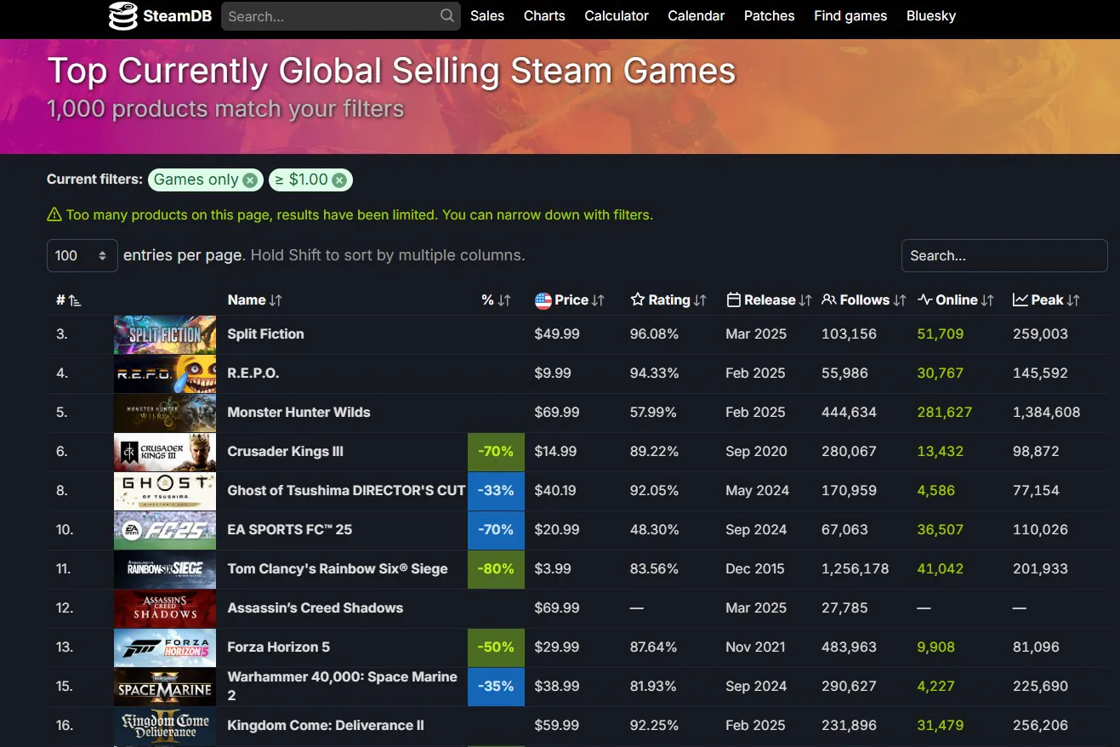Remove the ≥ $1.00 price filter
This screenshot has width=1120, height=747.
(339, 180)
